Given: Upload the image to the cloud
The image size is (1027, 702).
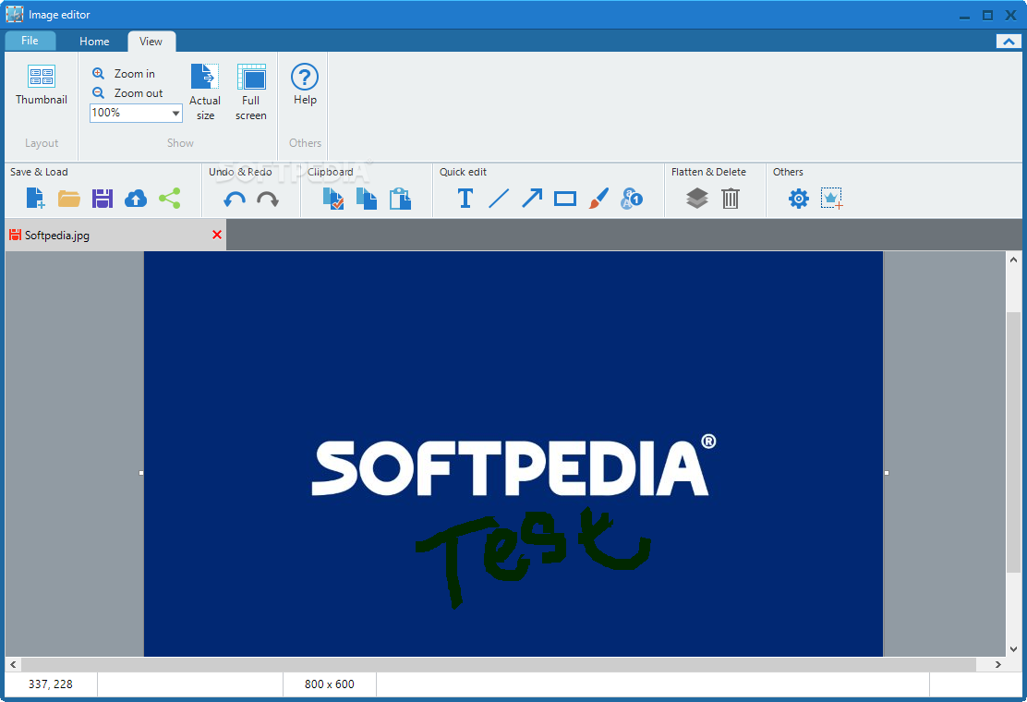Looking at the screenshot, I should [x=136, y=198].
